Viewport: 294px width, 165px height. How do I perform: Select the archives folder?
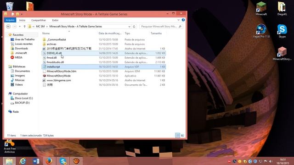pos(104,44)
